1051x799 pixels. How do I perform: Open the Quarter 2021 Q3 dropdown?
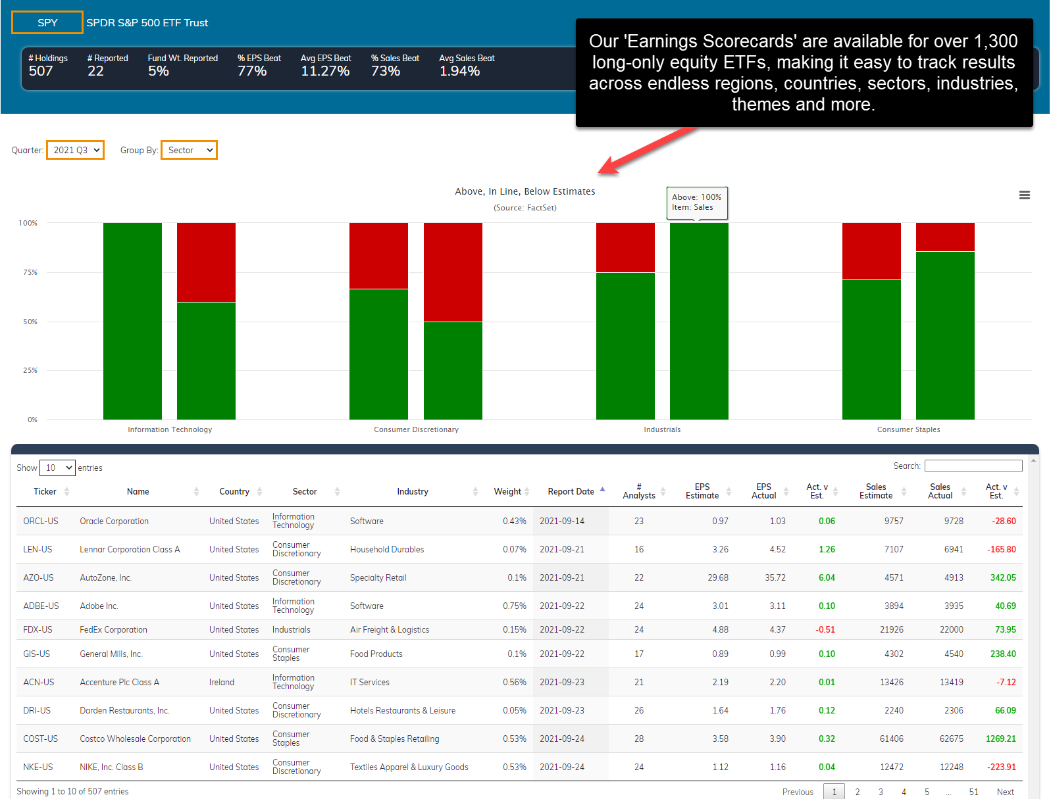coord(75,150)
